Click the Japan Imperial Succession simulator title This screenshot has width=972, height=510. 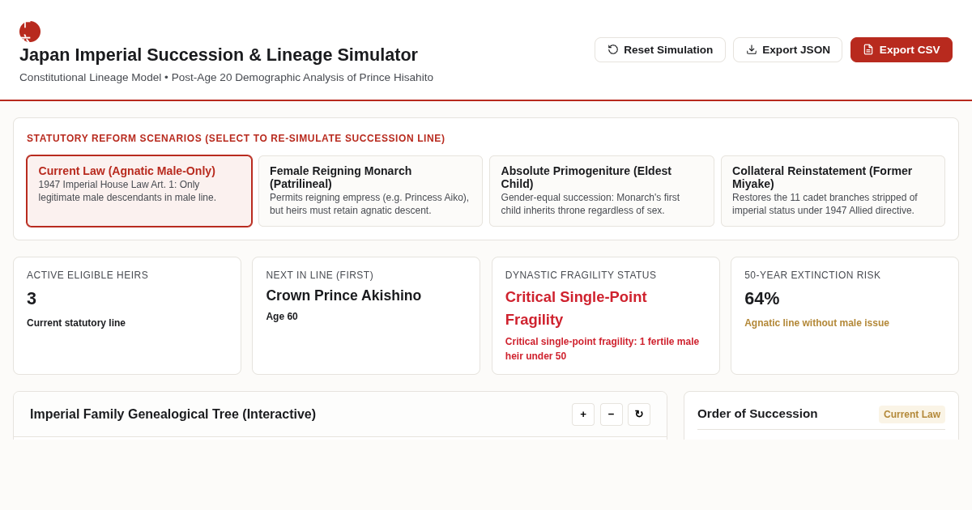coord(219,55)
